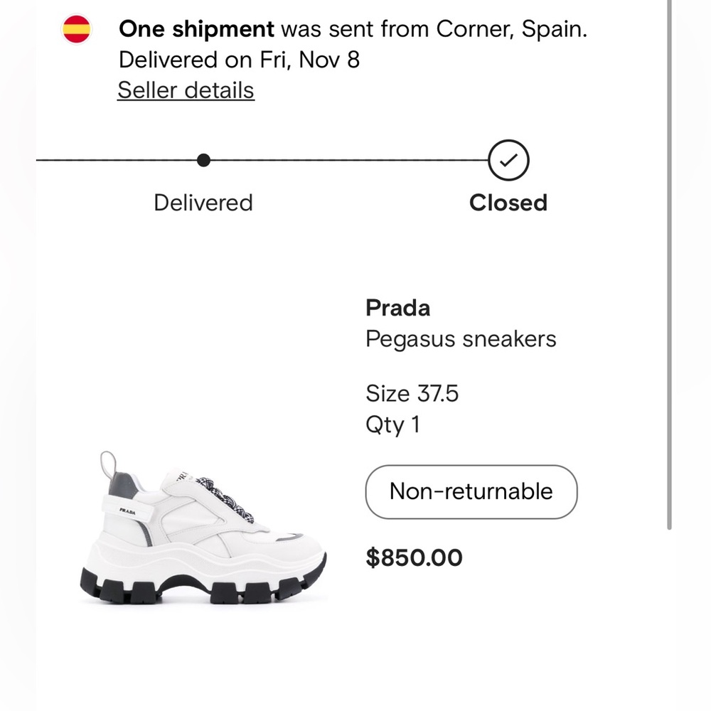Viewport: 711px width, 711px height.
Task: Click the $850.00 price
Action: (x=414, y=557)
